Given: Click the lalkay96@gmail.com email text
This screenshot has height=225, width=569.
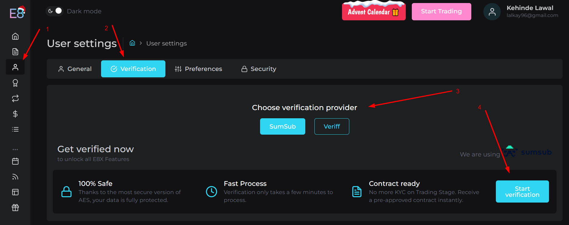Looking at the screenshot, I should coord(532,15).
